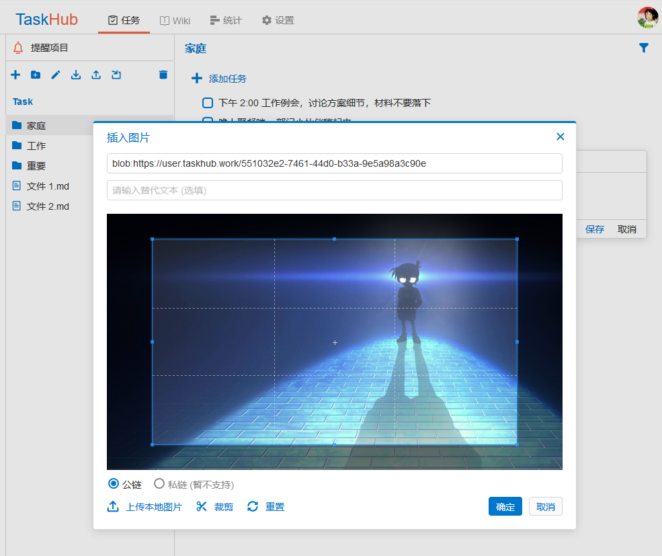
Task: Click the crop box left-middle handle
Action: coord(153,342)
